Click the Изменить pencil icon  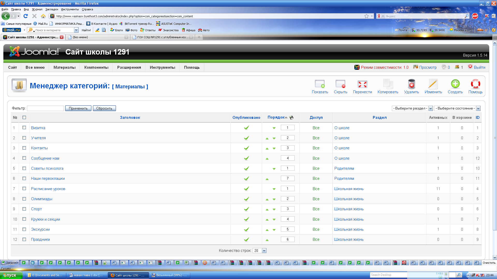point(433,84)
